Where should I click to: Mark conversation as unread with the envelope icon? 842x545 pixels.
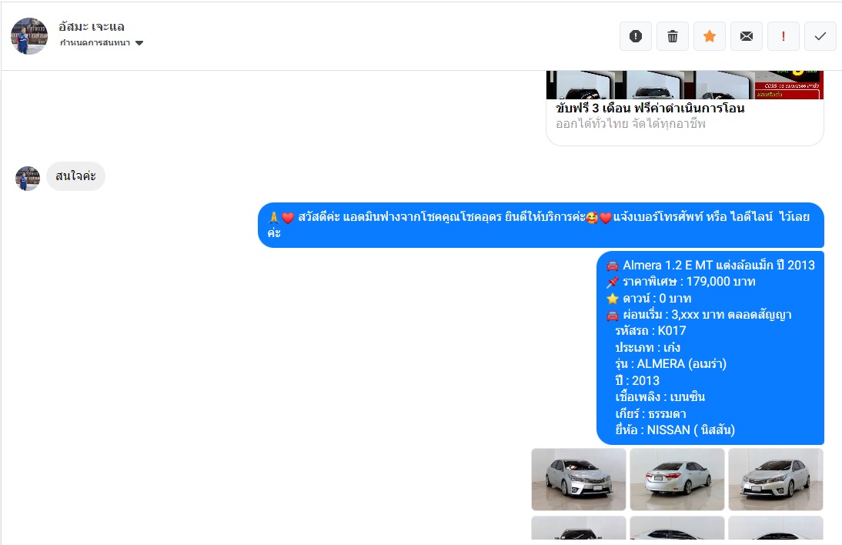click(747, 36)
